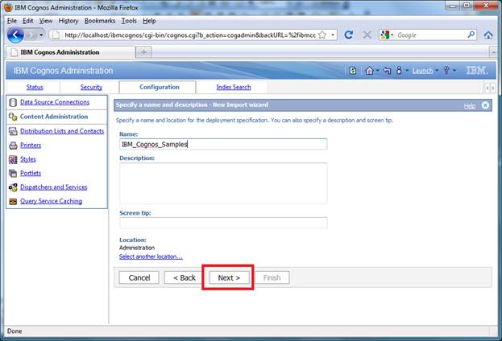Click the Query Service Caching icon
Screen dimensions: 502x341
(x=13, y=201)
